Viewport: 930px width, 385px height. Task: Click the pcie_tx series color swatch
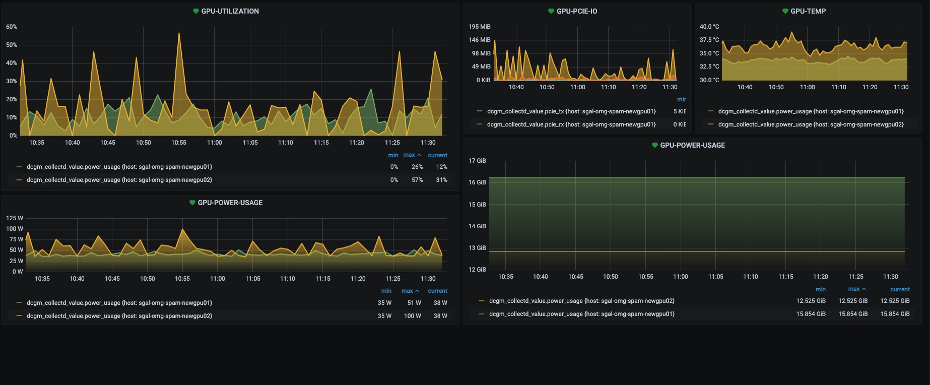(480, 111)
